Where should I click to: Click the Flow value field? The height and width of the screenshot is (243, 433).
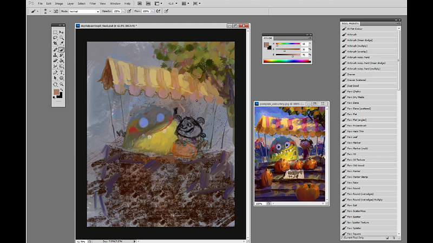click(x=146, y=11)
